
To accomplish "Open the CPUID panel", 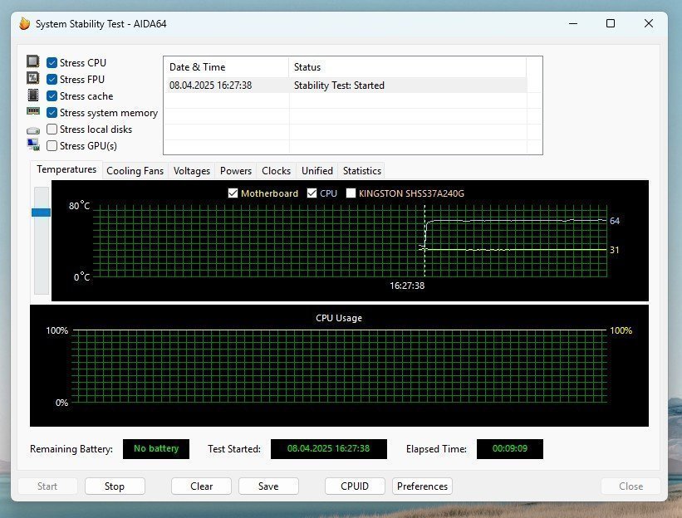I will (x=355, y=486).
